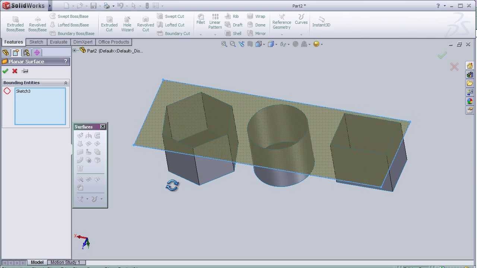Expand SolidWorks menu arrow

(x=50, y=6)
